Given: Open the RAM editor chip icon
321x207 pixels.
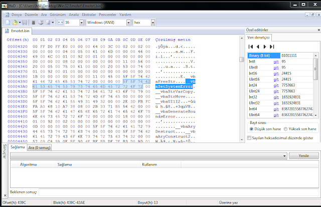Looking at the screenshot, I should click(34, 22).
